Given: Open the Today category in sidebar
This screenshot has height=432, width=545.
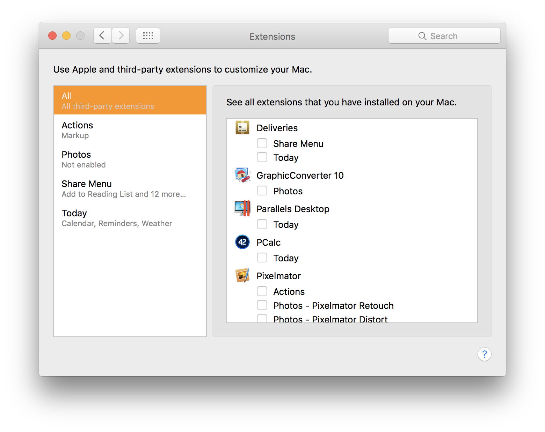Looking at the screenshot, I should (x=130, y=218).
